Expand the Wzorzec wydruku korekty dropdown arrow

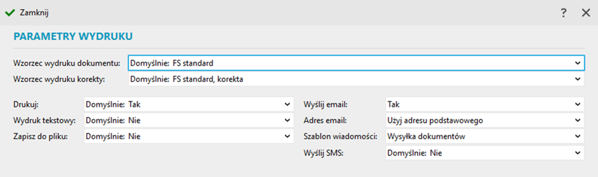pos(577,79)
